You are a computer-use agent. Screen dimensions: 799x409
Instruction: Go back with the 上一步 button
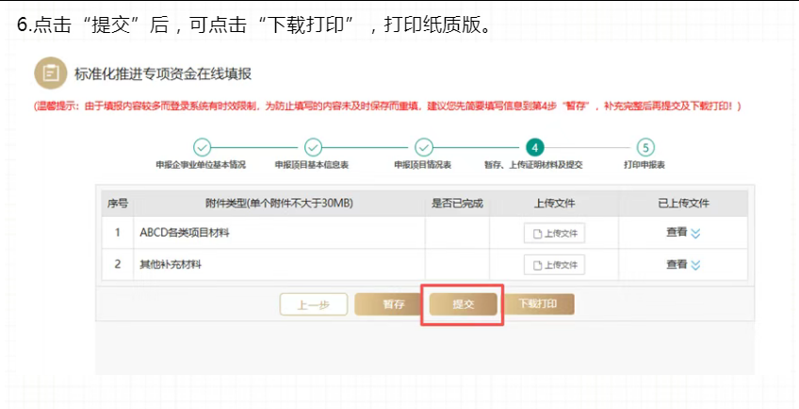pyautogui.click(x=314, y=304)
